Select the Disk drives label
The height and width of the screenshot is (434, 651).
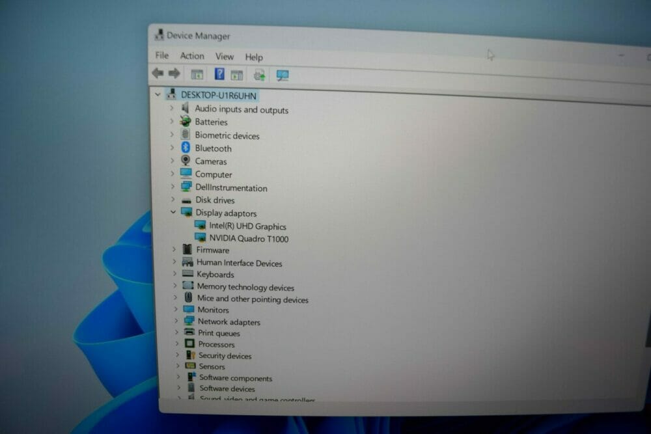click(215, 200)
